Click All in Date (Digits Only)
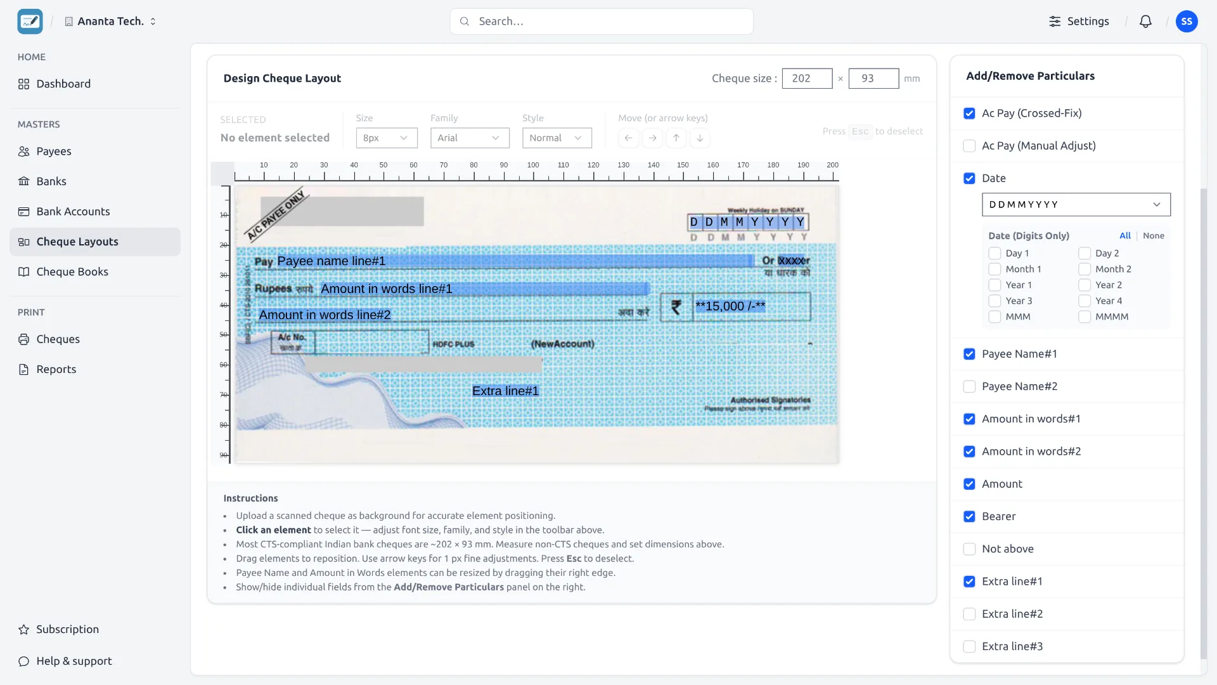Screen dimensions: 1217x685 1125,235
